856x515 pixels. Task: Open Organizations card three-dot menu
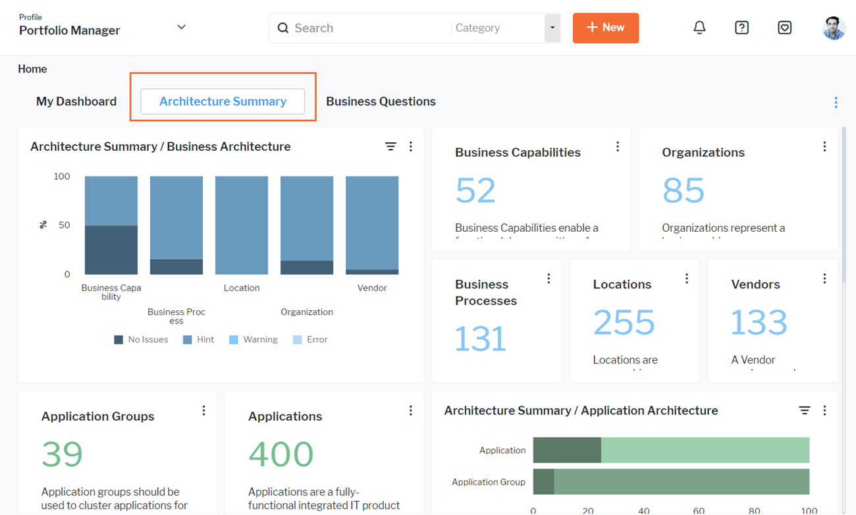tap(824, 147)
